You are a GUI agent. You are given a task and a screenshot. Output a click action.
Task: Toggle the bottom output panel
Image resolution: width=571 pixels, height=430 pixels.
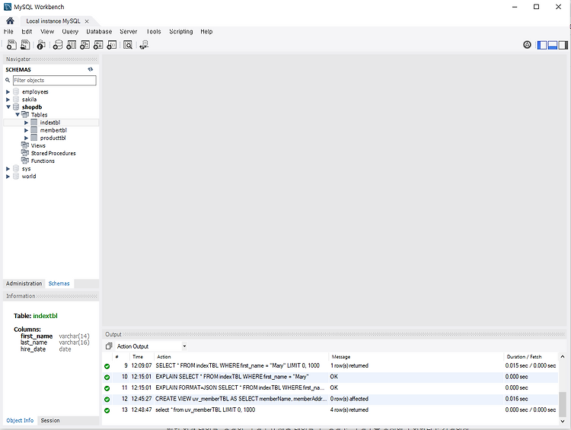tap(553, 45)
